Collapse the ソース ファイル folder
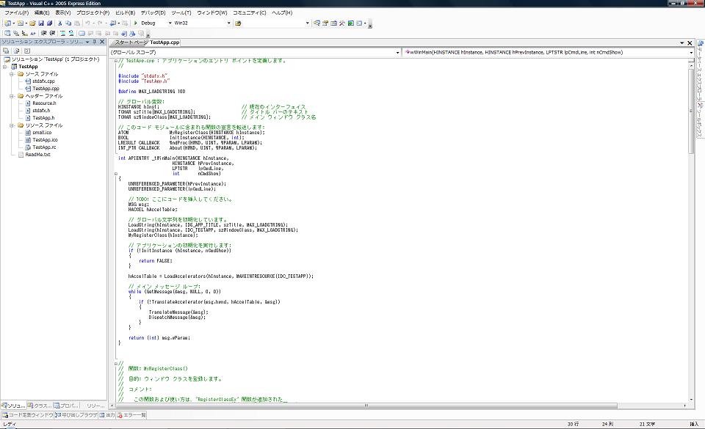The width and height of the screenshot is (705, 429). [x=12, y=74]
